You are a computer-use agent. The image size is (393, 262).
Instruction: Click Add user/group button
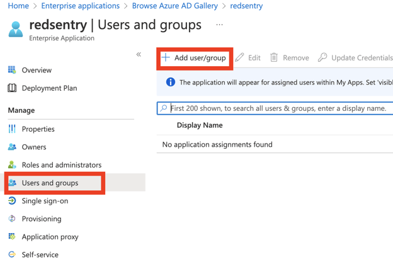pos(195,58)
